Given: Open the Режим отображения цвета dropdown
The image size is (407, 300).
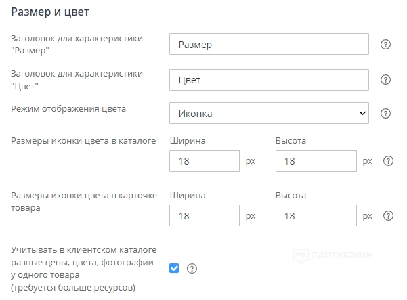Looking at the screenshot, I should tap(269, 114).
